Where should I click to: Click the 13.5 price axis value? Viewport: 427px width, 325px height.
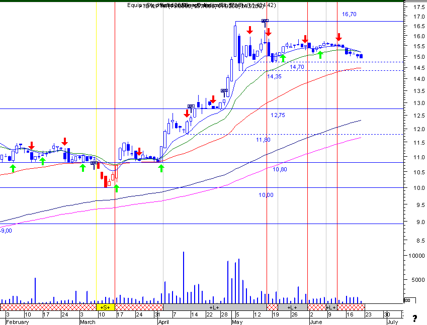419,91
